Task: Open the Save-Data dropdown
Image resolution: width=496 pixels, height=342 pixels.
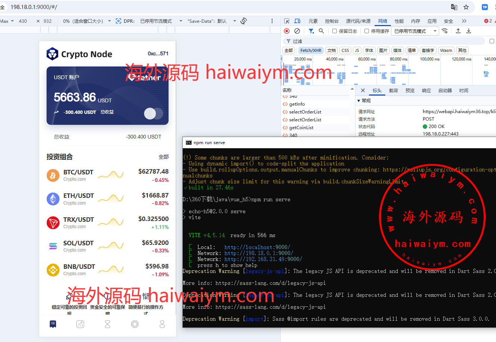Action: [212, 21]
